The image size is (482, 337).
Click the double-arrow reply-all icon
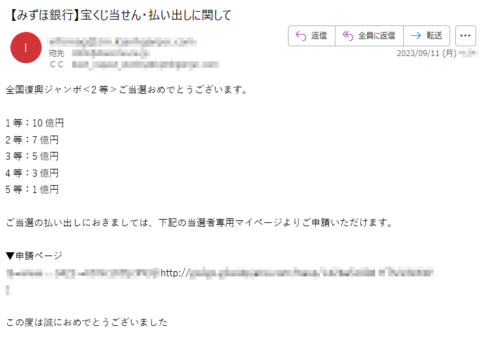pos(348,36)
